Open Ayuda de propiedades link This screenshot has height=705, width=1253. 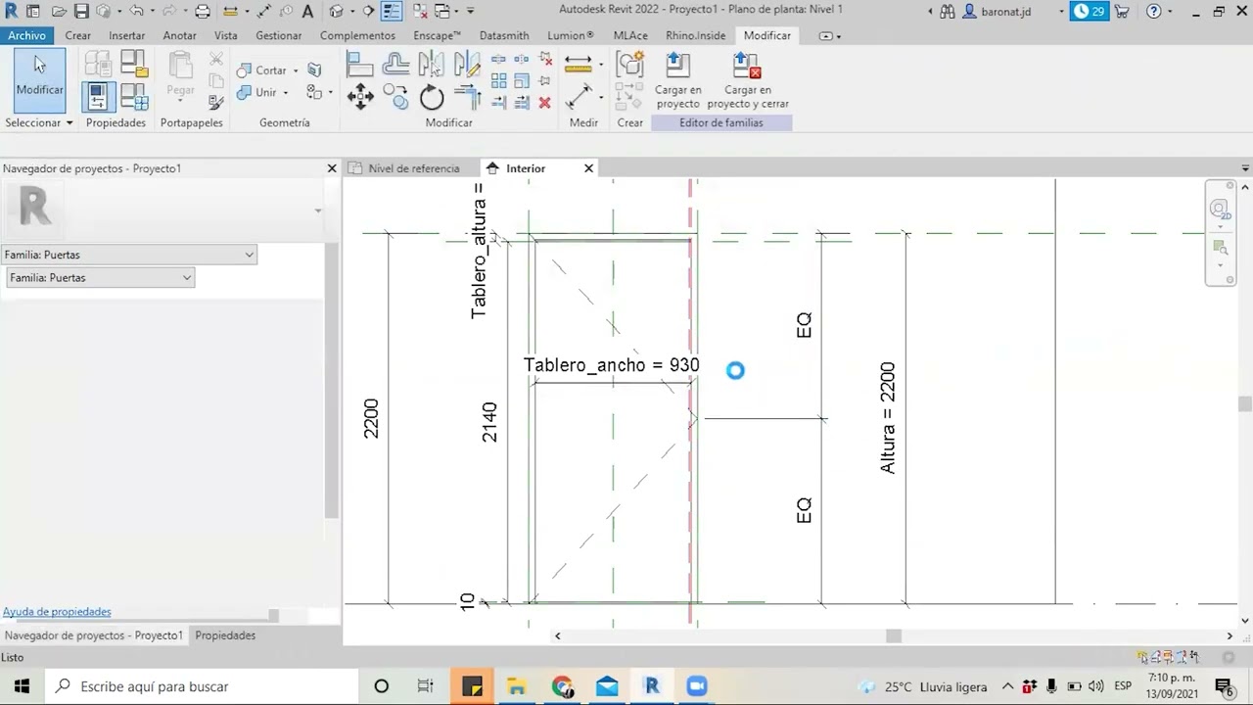[x=57, y=612]
